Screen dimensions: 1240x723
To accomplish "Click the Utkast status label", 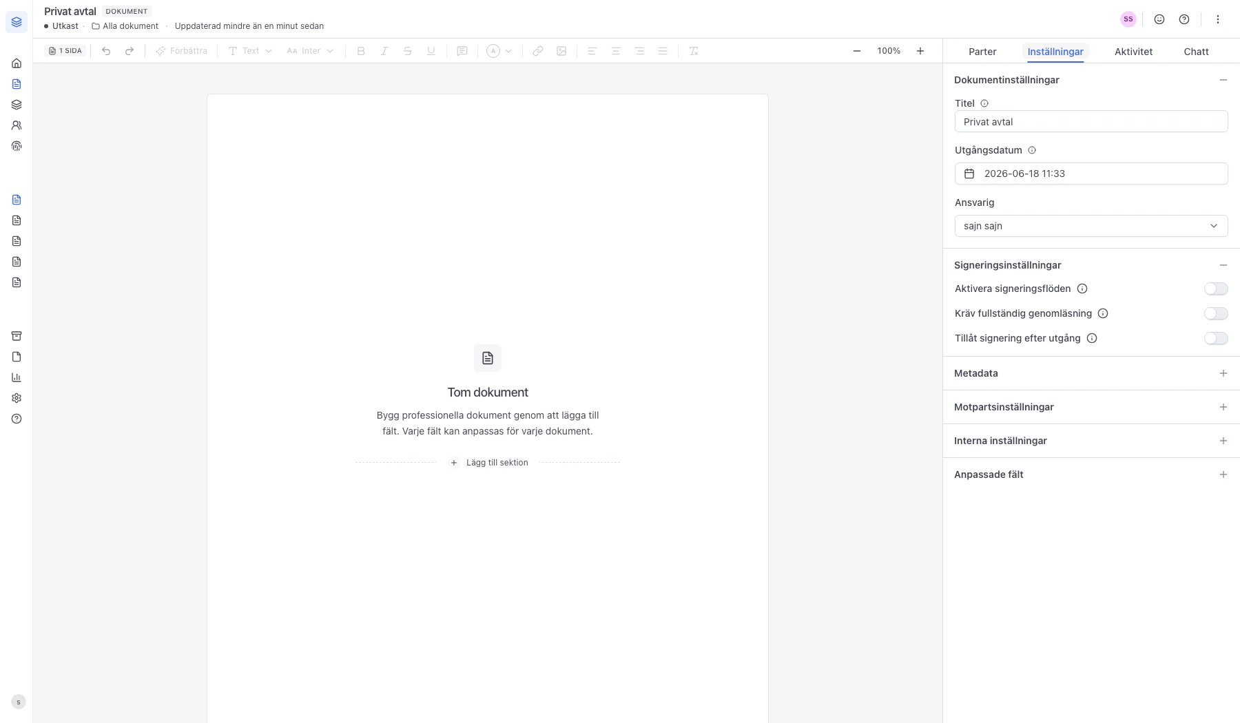I will point(61,26).
